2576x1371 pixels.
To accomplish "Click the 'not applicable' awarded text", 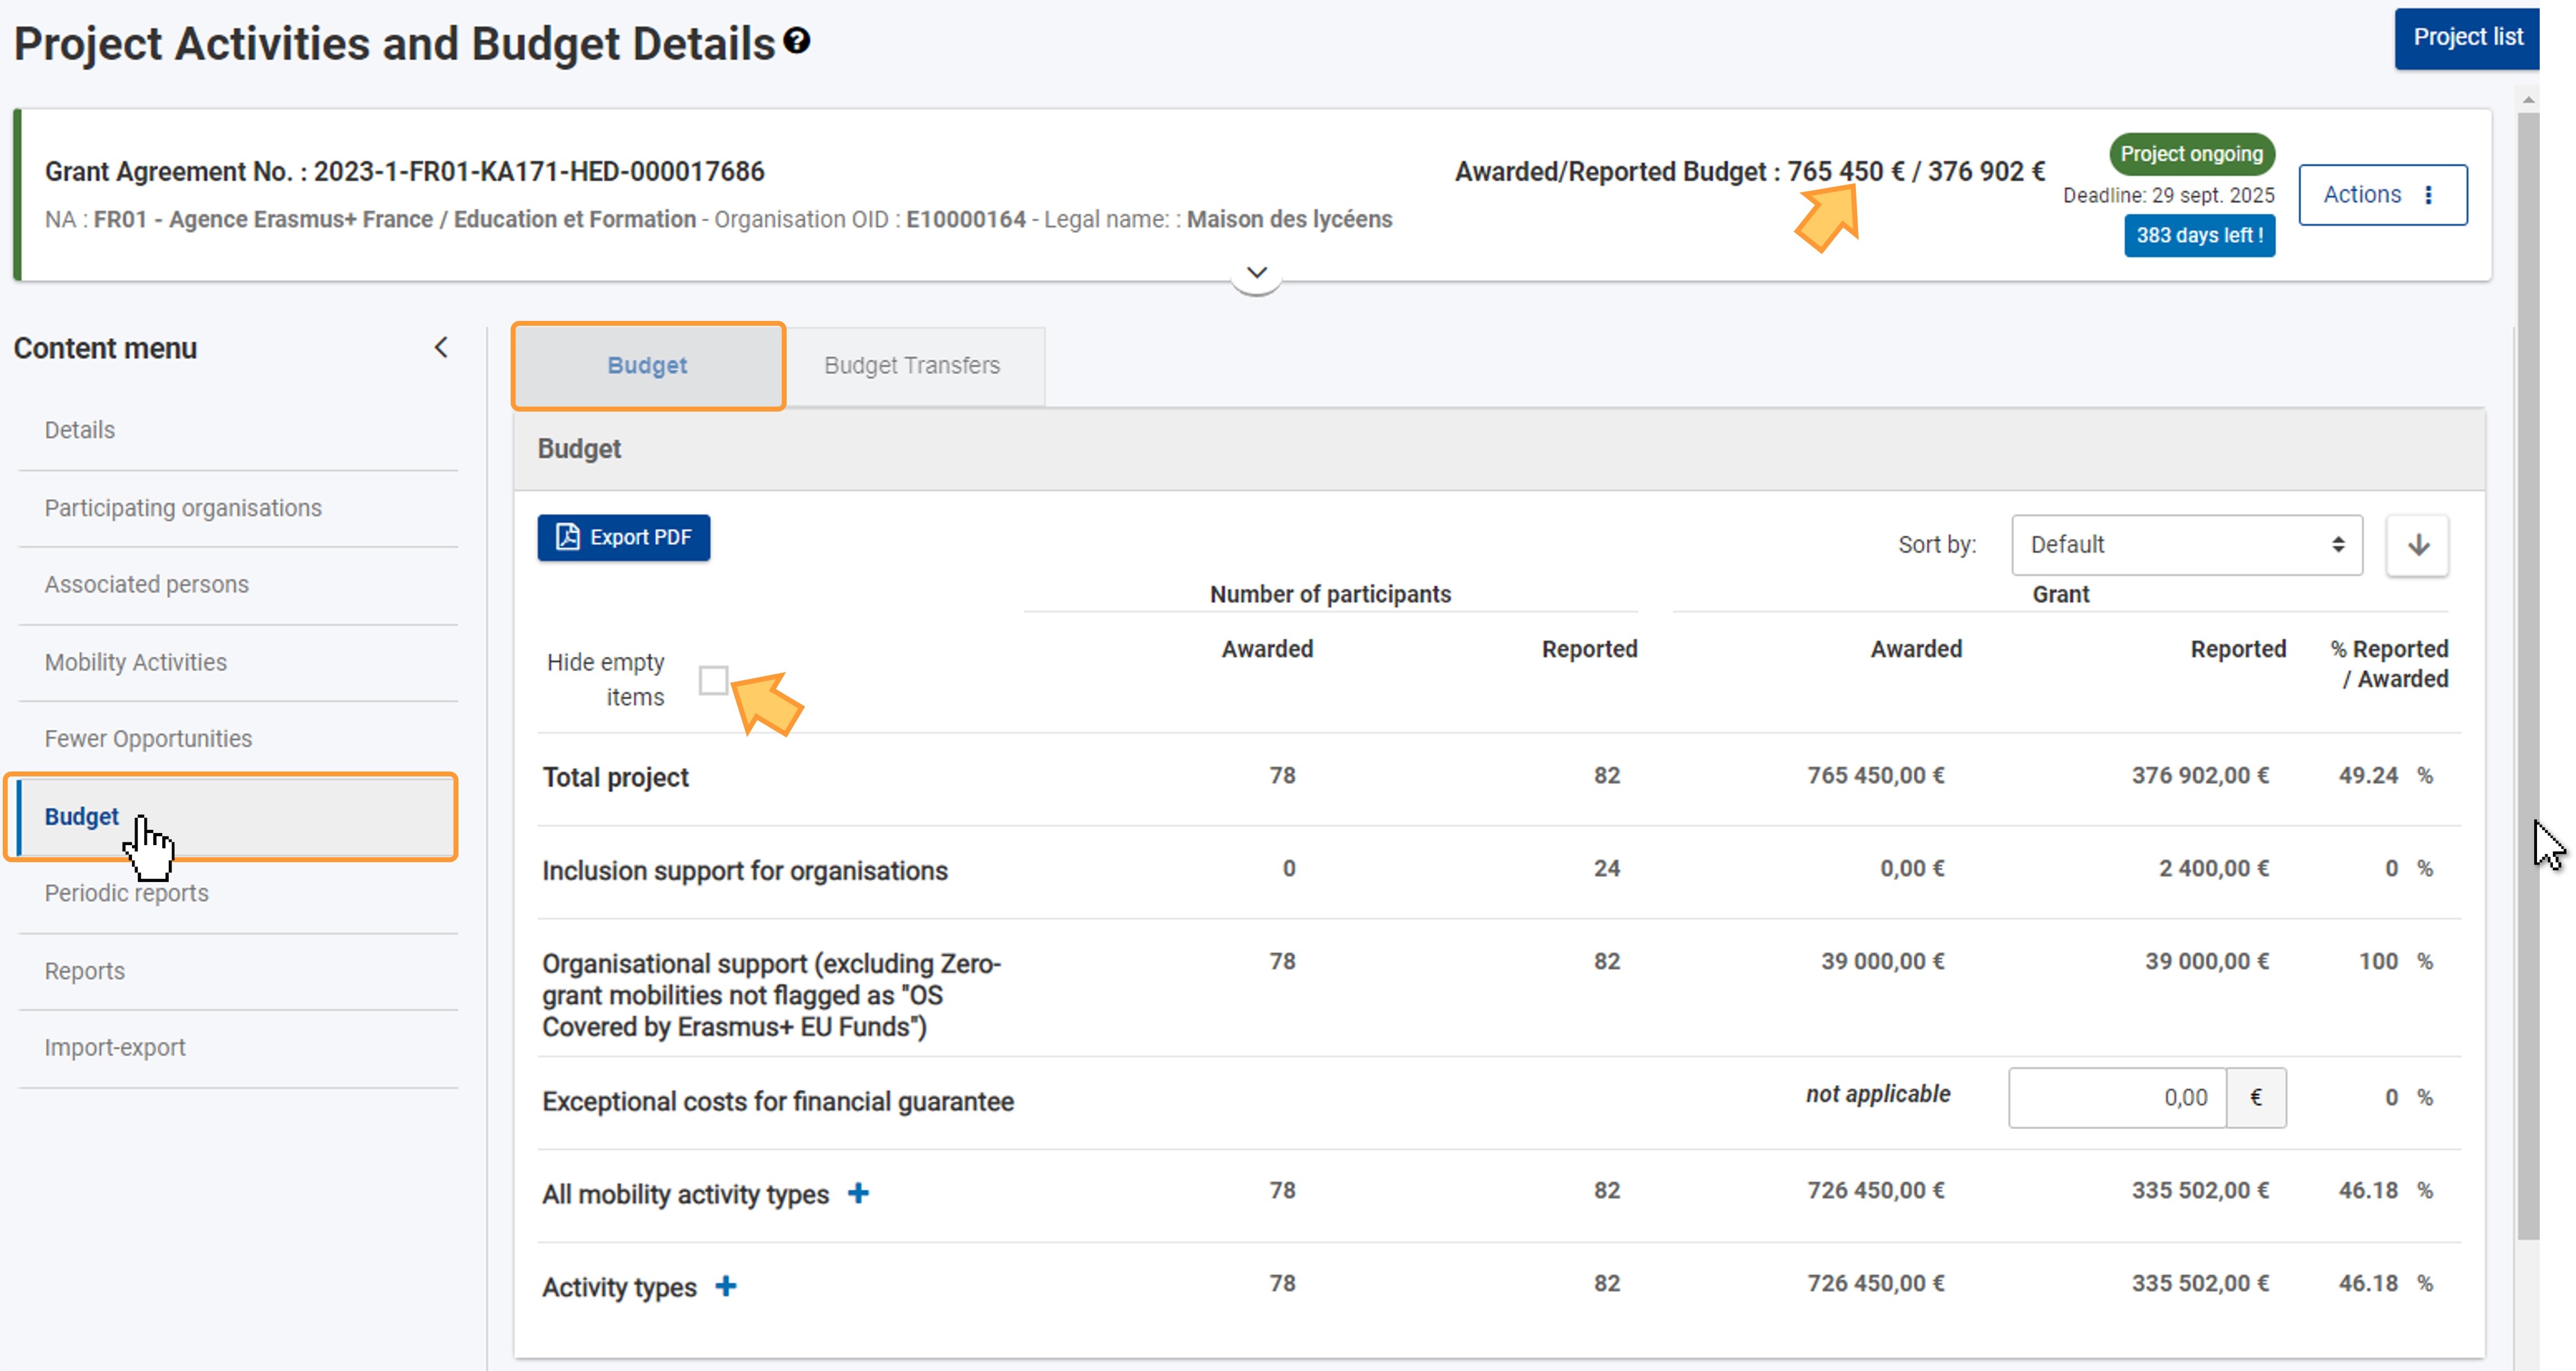I will point(1878,1094).
